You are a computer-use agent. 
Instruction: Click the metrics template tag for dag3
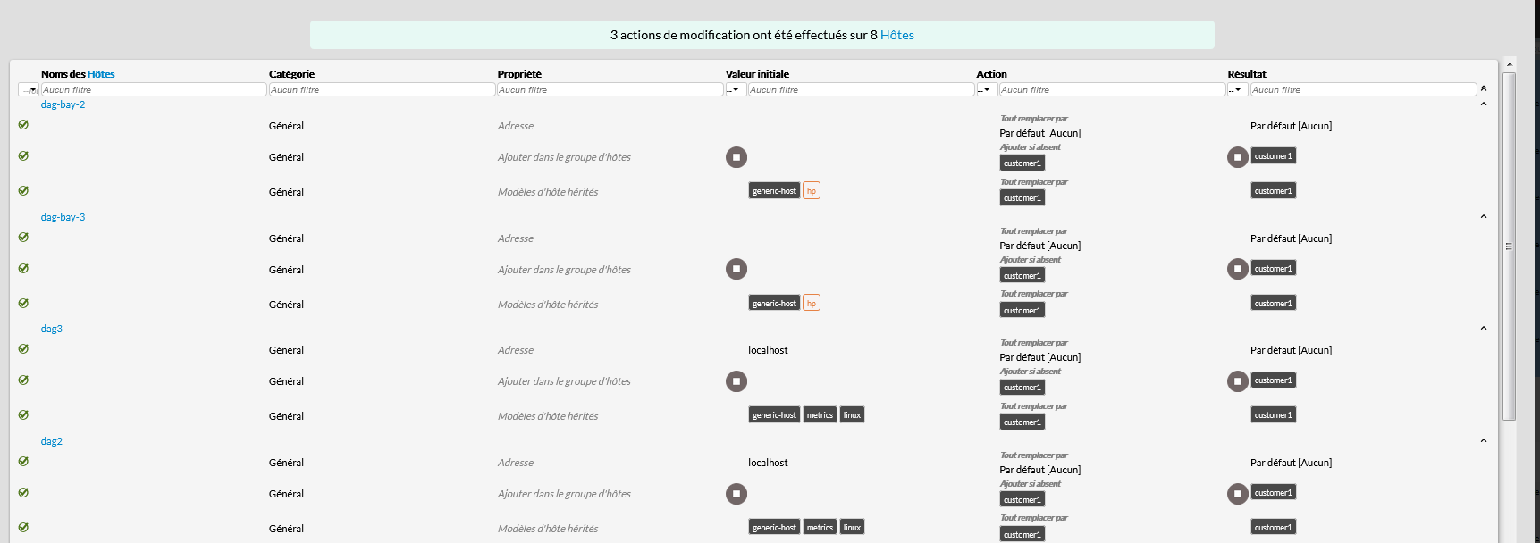pyautogui.click(x=820, y=415)
